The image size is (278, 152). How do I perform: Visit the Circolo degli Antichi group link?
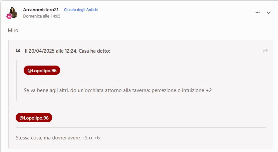(81, 10)
